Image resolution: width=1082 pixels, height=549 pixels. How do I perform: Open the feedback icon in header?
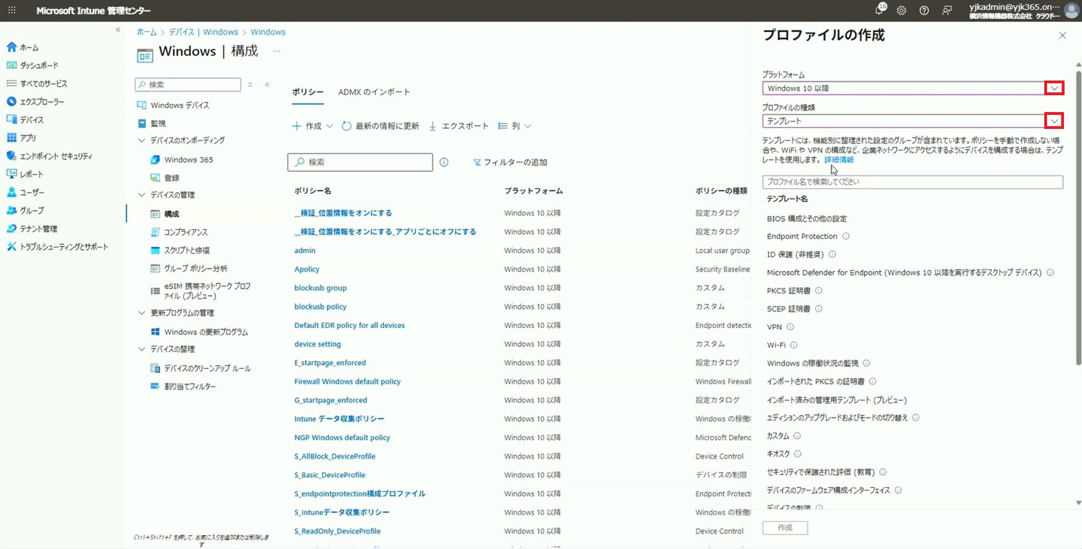(947, 11)
